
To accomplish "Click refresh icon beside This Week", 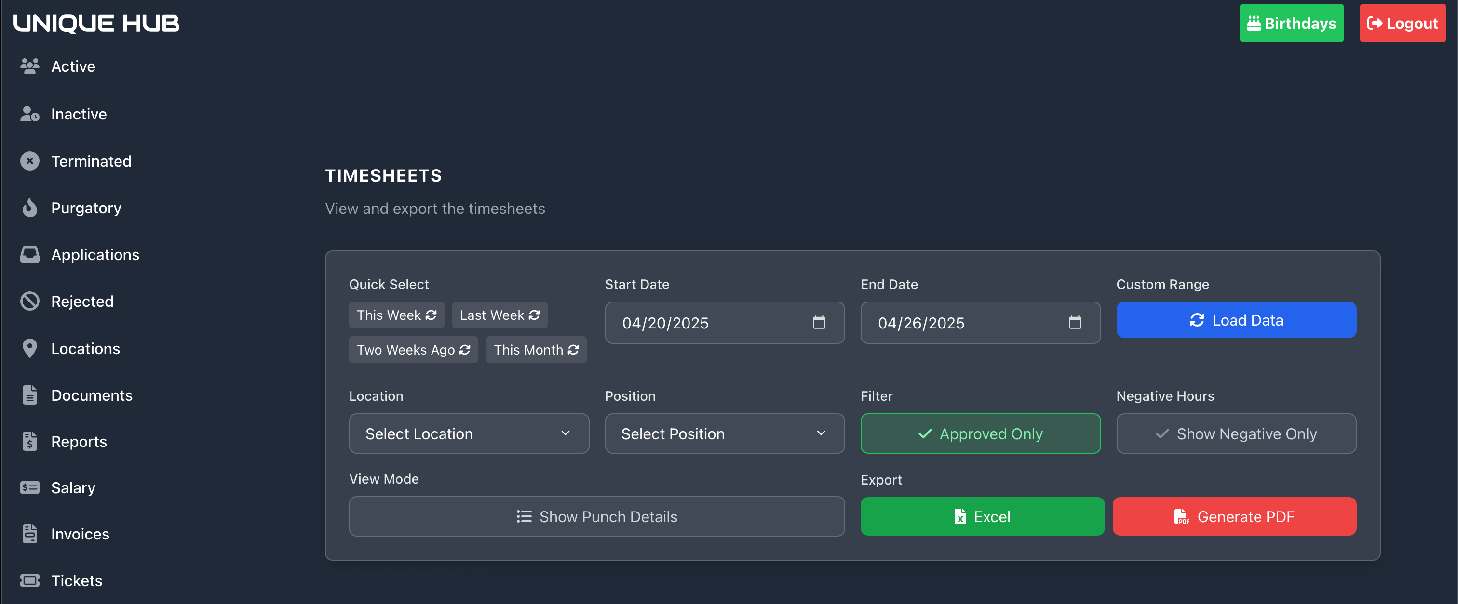I will pyautogui.click(x=431, y=315).
